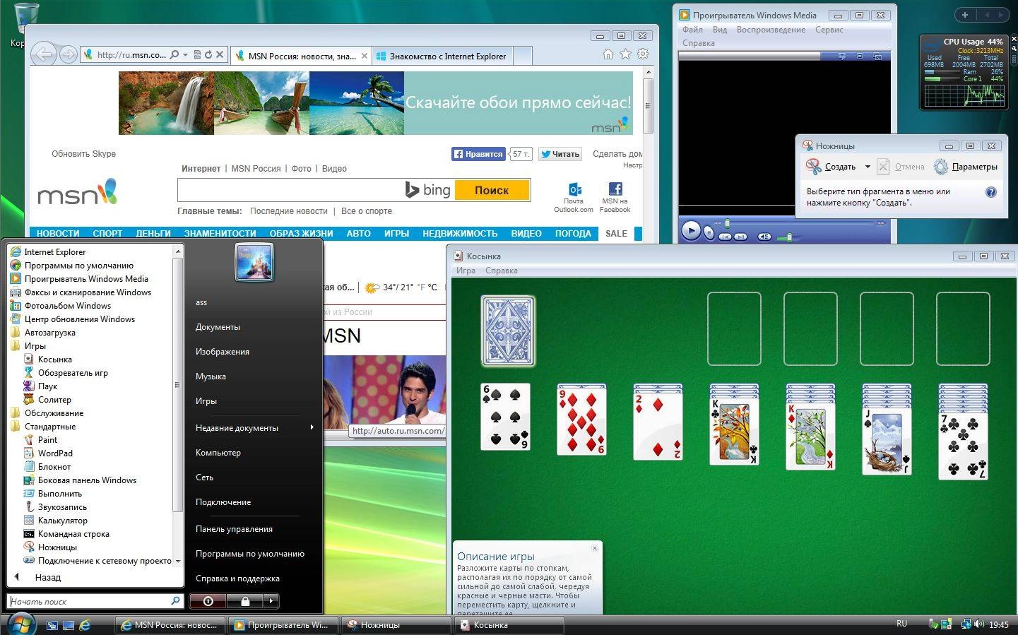Image resolution: width=1018 pixels, height=635 pixels.
Task: Click the Start menu power button
Action: 208,601
